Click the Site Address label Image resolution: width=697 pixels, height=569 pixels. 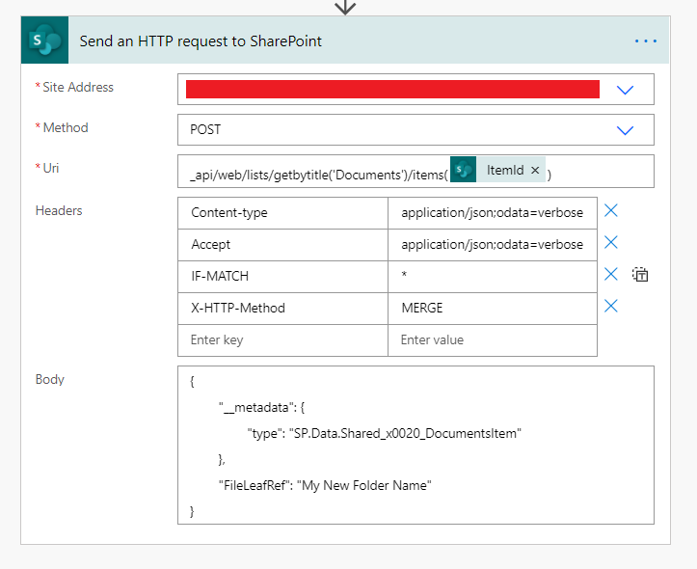[78, 87]
